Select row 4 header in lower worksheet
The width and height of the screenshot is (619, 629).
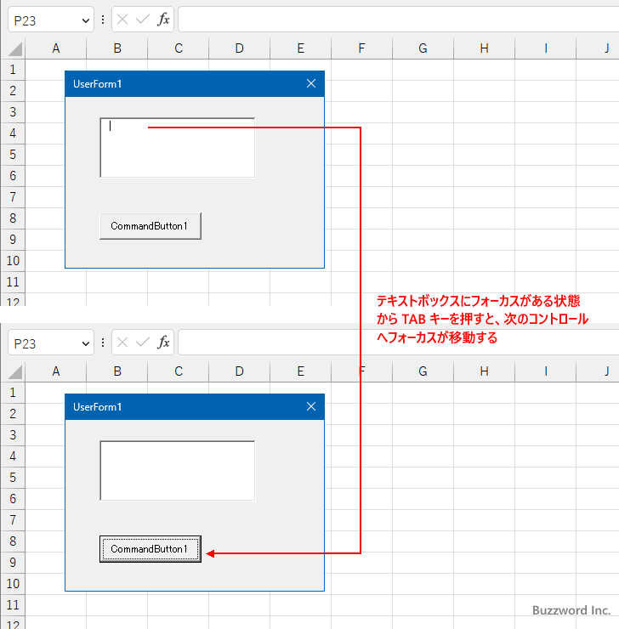click(x=13, y=456)
